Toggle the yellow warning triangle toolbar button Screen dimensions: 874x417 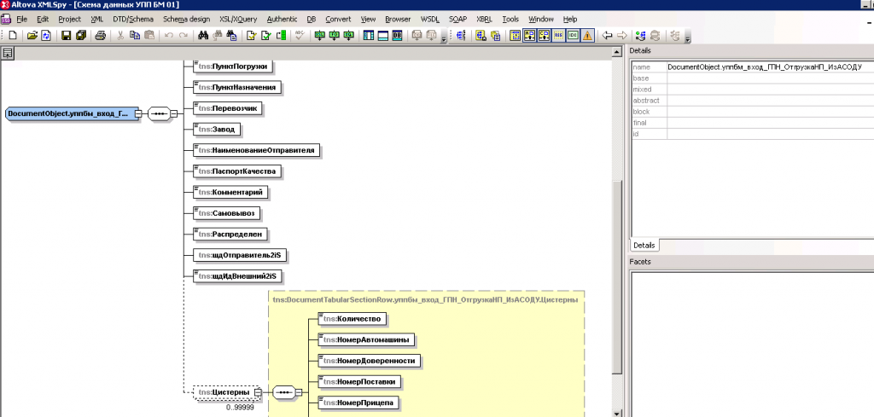pyautogui.click(x=587, y=35)
